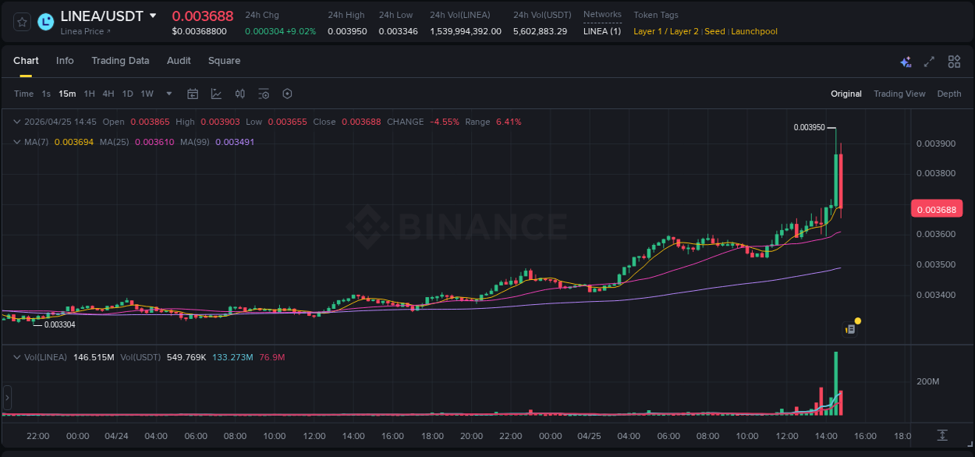Image resolution: width=975 pixels, height=457 pixels.
Task: Select the 4H interval
Action: click(x=108, y=94)
